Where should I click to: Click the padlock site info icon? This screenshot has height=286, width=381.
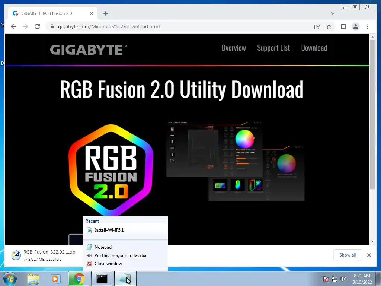tap(52, 26)
